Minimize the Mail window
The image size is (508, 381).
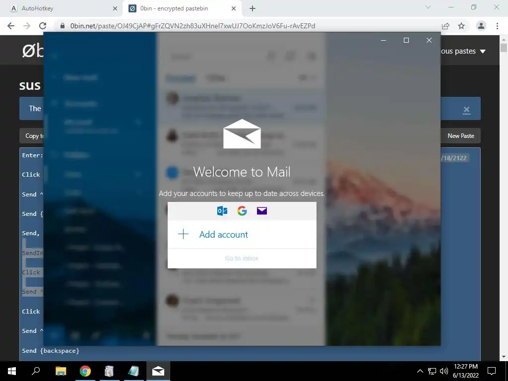[383, 40]
